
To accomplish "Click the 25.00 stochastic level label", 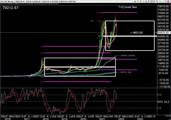I will [x=159, y=95].
